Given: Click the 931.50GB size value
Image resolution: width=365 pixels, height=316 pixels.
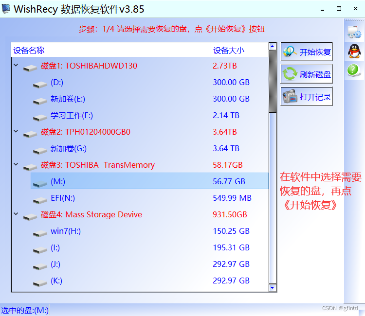Looking at the screenshot, I should coord(230,214).
